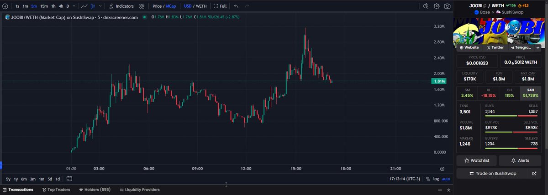Select the 5m timeframe
The height and width of the screenshot is (195, 548).
[34, 6]
